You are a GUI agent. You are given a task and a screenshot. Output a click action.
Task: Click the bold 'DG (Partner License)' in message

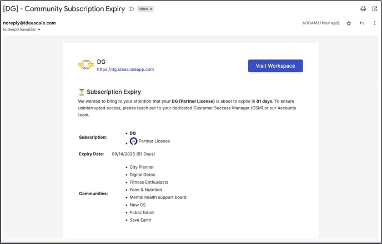coord(193,101)
